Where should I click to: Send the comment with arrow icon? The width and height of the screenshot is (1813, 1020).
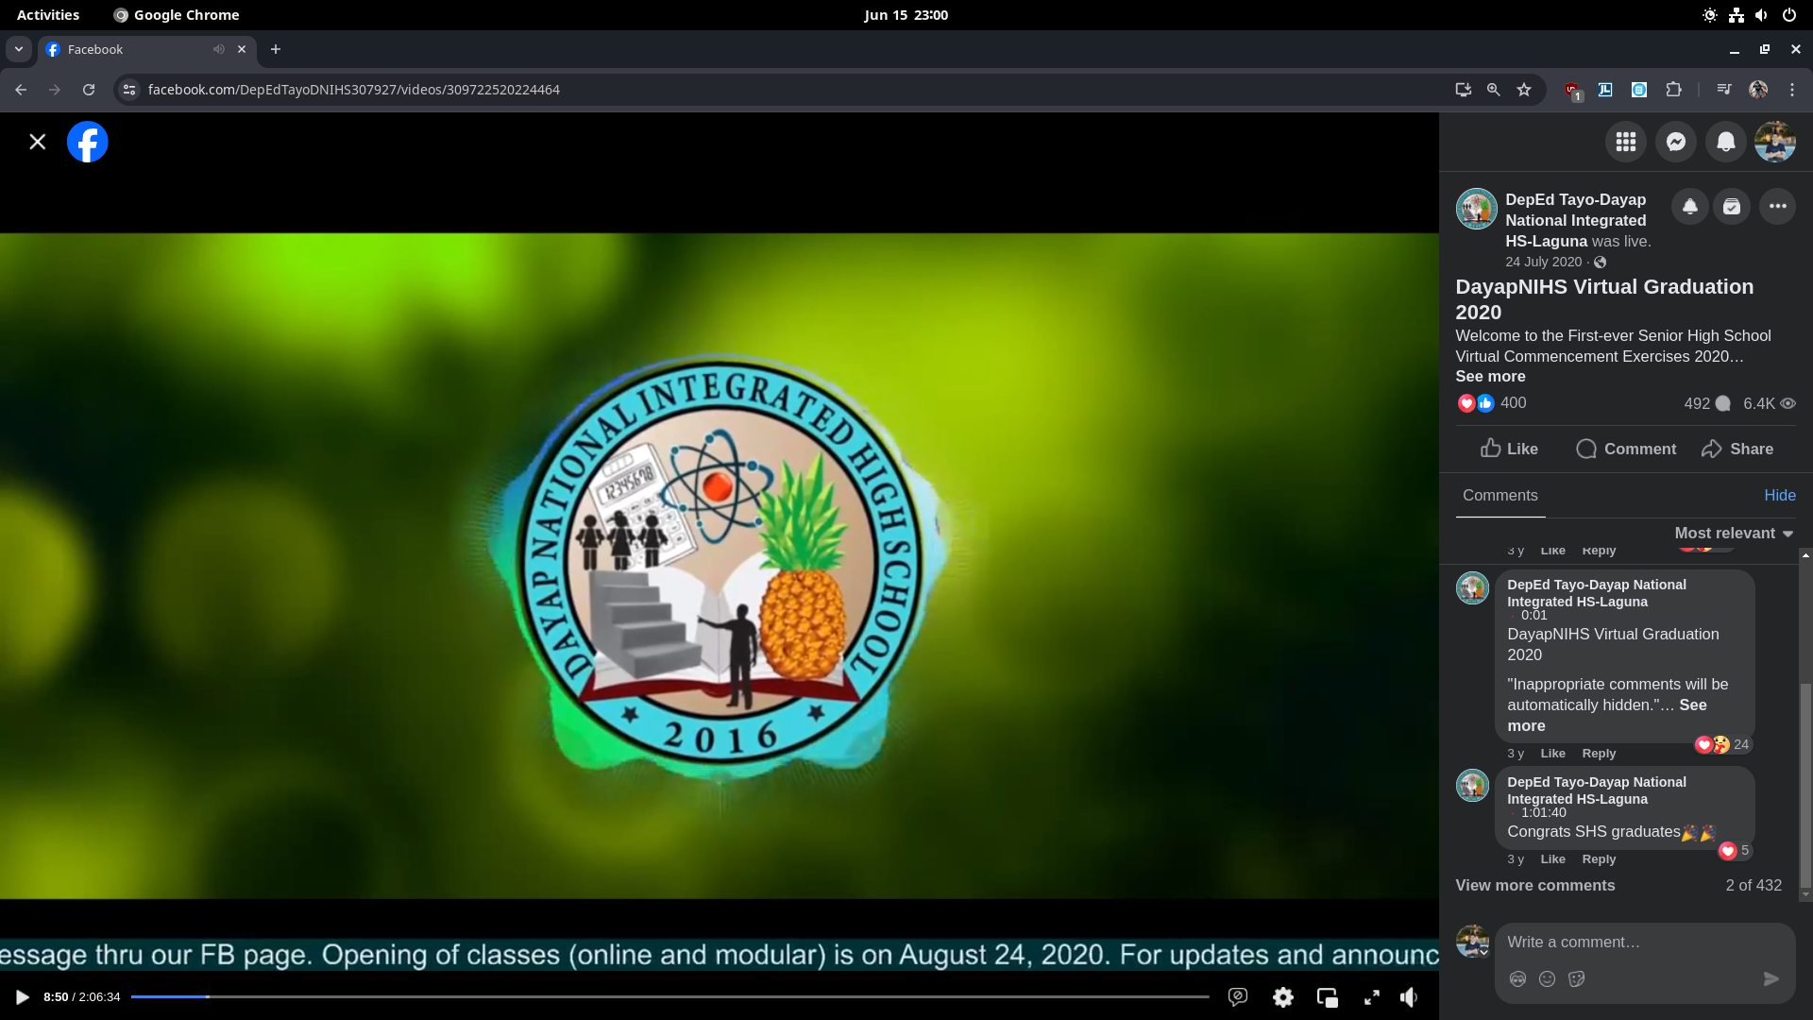coord(1771,978)
